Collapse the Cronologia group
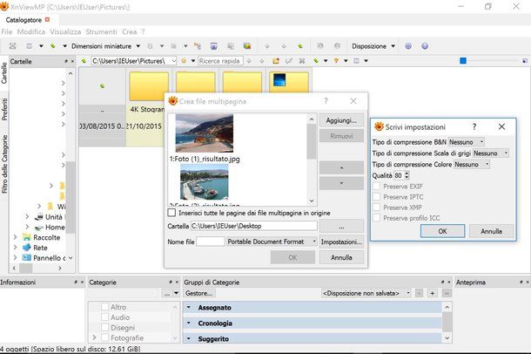 click(x=189, y=323)
